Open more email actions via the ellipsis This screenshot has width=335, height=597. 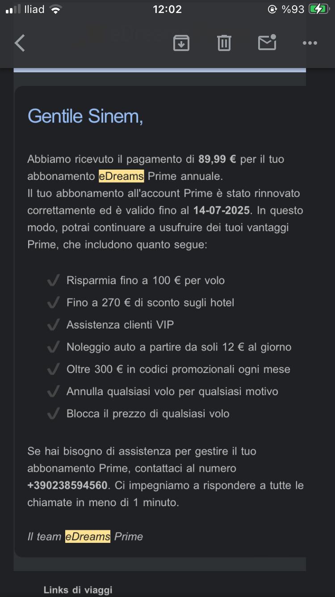click(309, 43)
